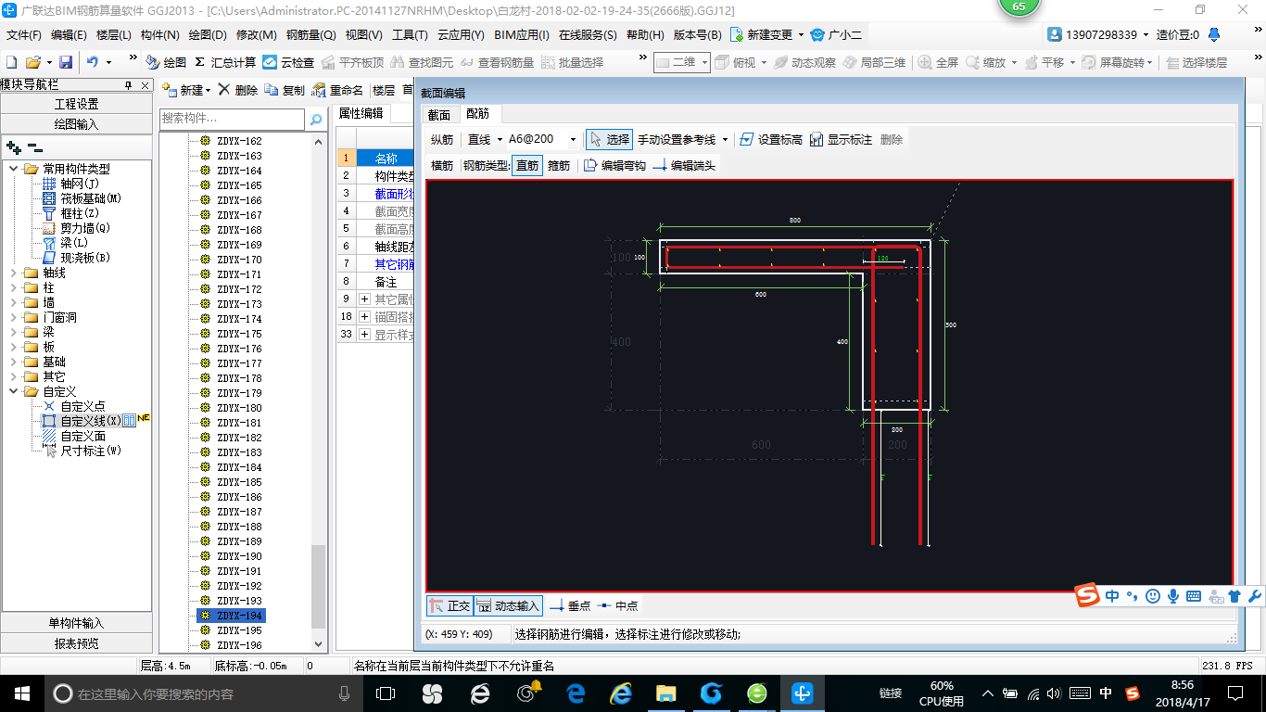Screen dimensions: 1266x712
Task: Click in the 搜索构件 search field
Action: [x=232, y=119]
